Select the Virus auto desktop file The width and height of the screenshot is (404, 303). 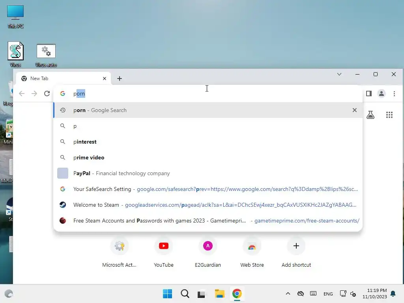pos(46,55)
